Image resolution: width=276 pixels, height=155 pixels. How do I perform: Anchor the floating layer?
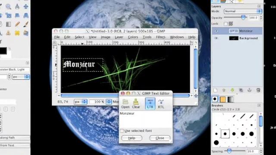(x=249, y=90)
